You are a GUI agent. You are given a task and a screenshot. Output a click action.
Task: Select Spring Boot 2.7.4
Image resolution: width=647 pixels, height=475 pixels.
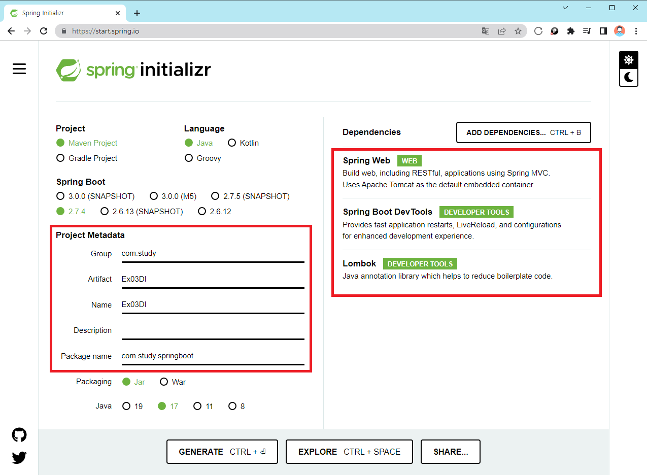(x=71, y=211)
